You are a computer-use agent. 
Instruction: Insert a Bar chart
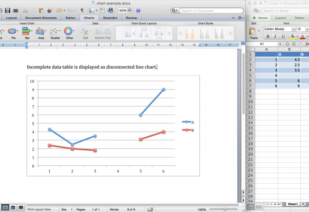[x=27, y=32]
